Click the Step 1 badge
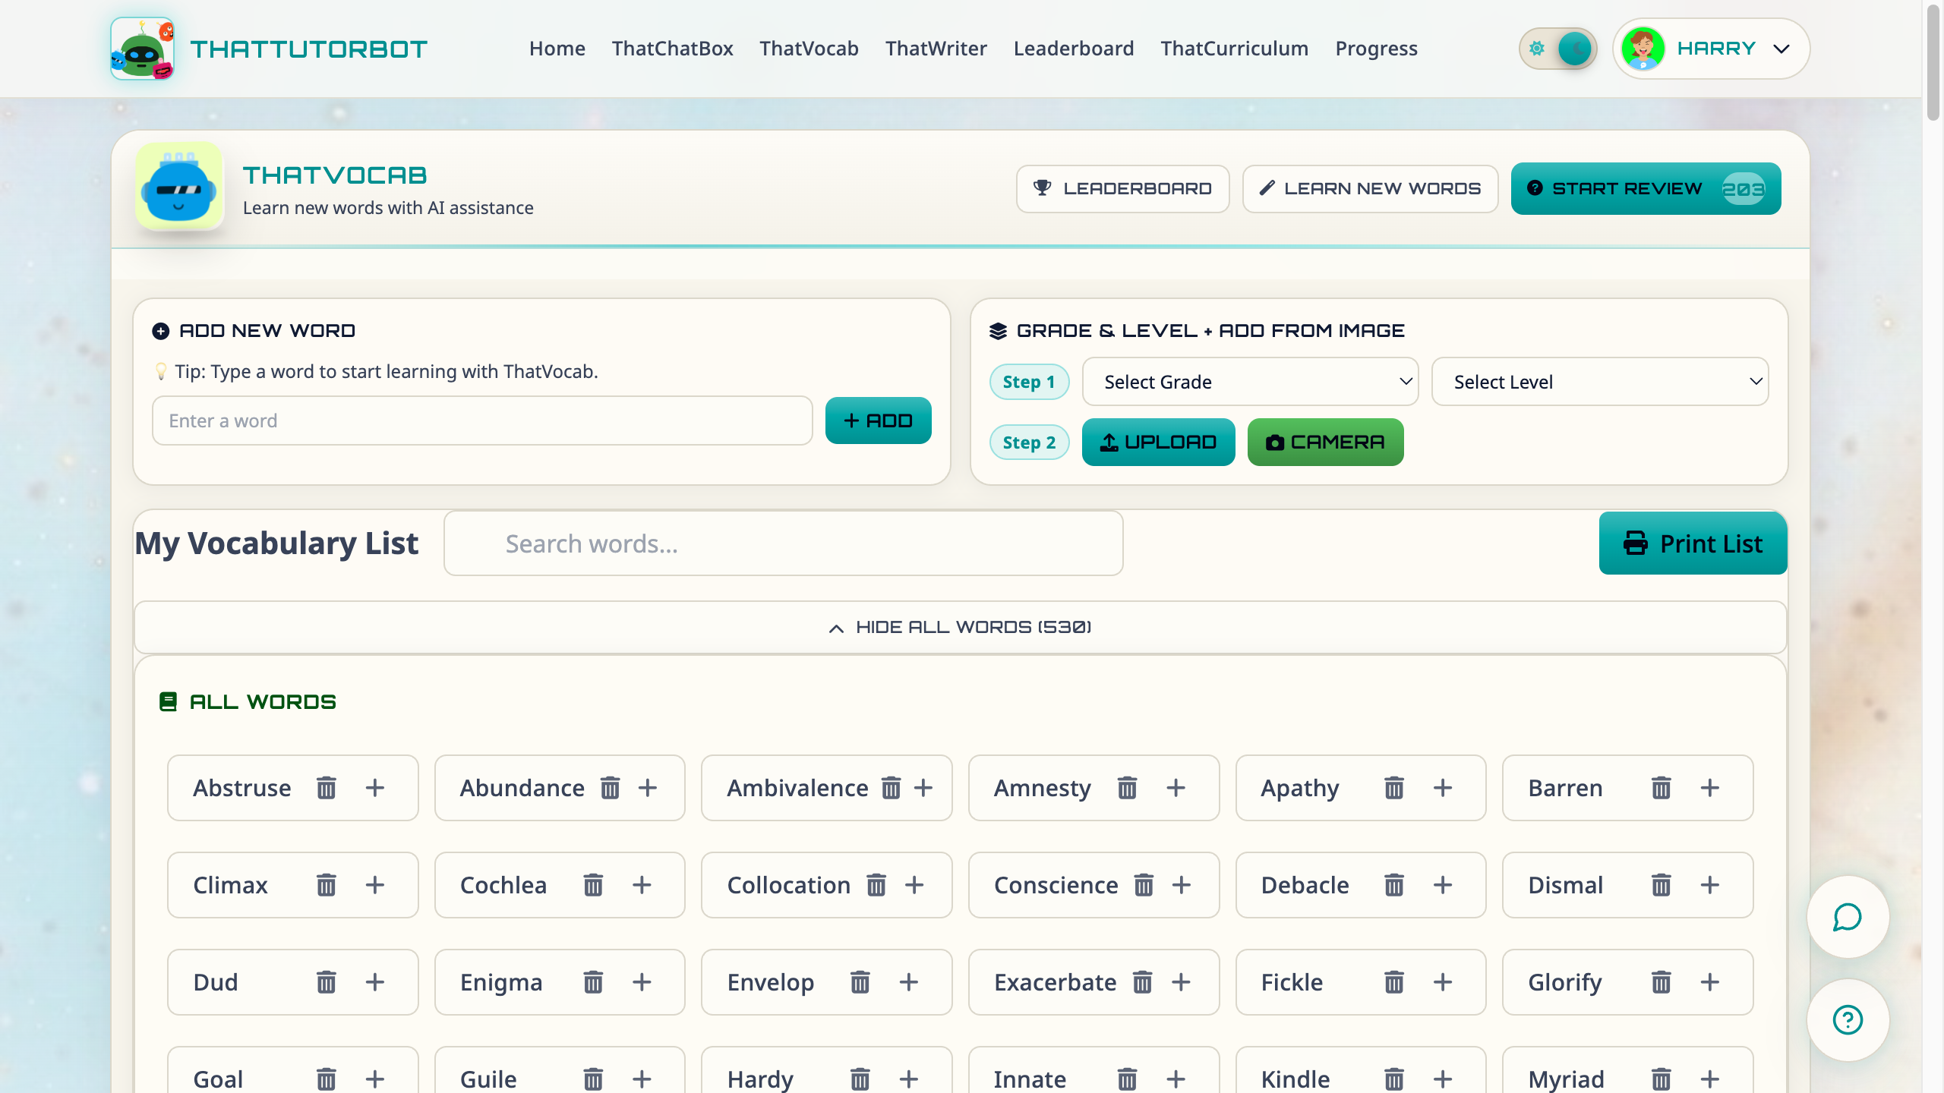This screenshot has width=1944, height=1093. (1029, 382)
